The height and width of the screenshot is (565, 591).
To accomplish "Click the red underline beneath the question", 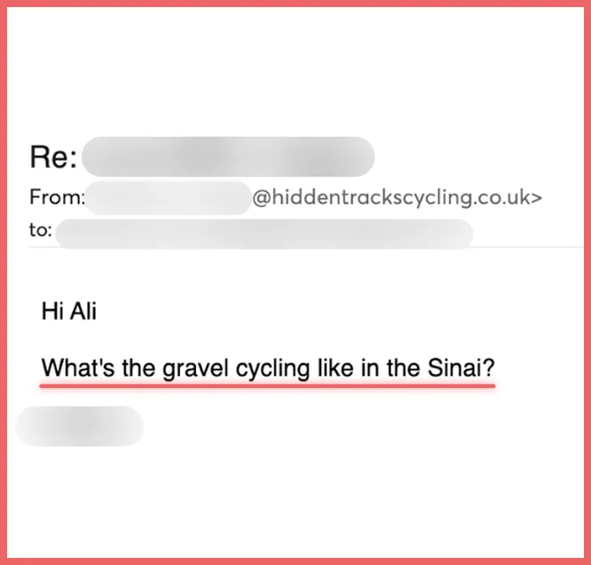I will [267, 386].
